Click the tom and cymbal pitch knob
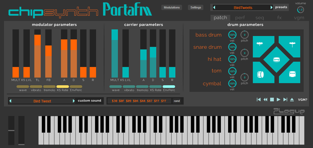The width and height of the screenshot is (313, 148). coord(245,77)
